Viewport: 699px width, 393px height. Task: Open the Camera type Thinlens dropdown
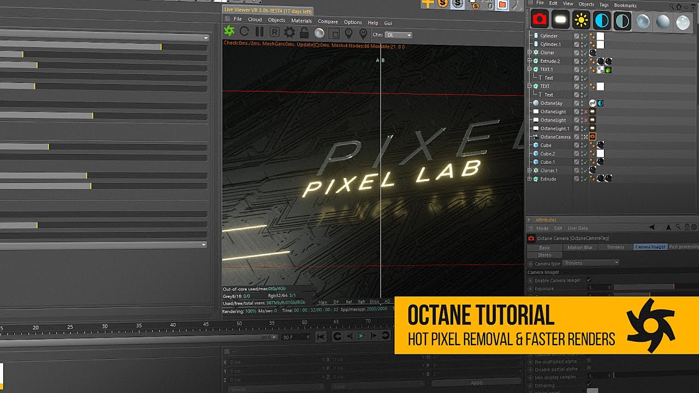tap(591, 263)
